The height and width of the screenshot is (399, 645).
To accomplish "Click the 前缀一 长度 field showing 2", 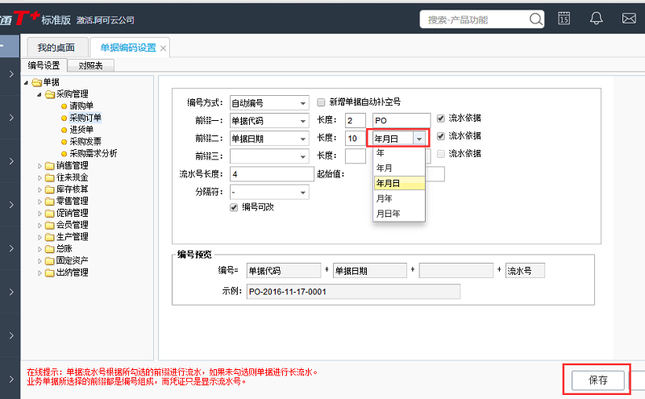I will pyautogui.click(x=355, y=121).
